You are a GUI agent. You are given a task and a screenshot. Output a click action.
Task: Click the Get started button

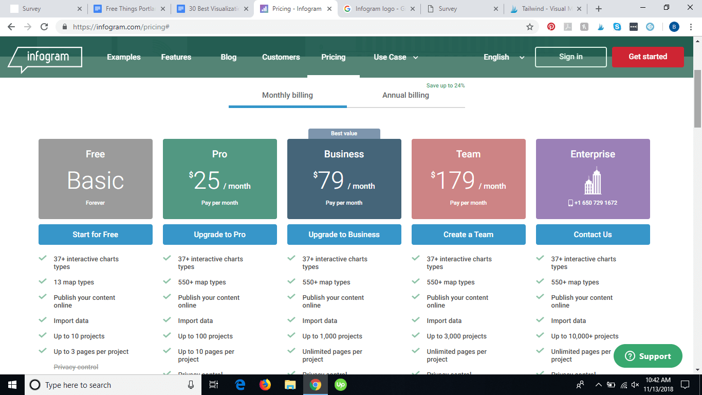coord(648,57)
